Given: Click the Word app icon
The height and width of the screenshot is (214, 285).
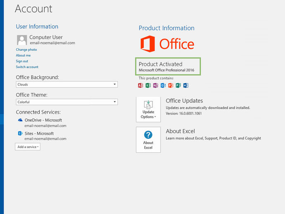Looking at the screenshot, I should click(x=186, y=85).
